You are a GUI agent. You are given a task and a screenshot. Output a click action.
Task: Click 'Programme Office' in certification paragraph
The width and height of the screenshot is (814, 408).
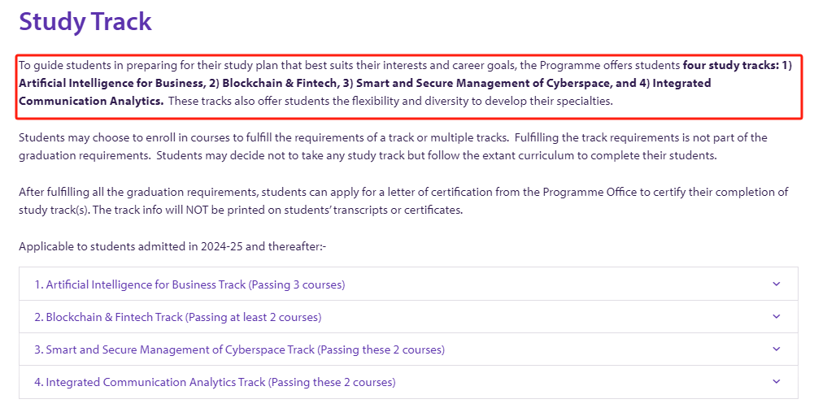pos(590,192)
